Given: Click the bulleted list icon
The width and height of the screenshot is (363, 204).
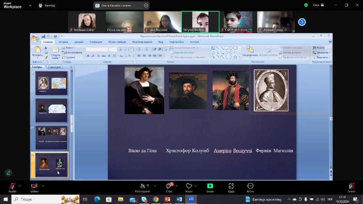Looking at the screenshot, I should [139, 49].
